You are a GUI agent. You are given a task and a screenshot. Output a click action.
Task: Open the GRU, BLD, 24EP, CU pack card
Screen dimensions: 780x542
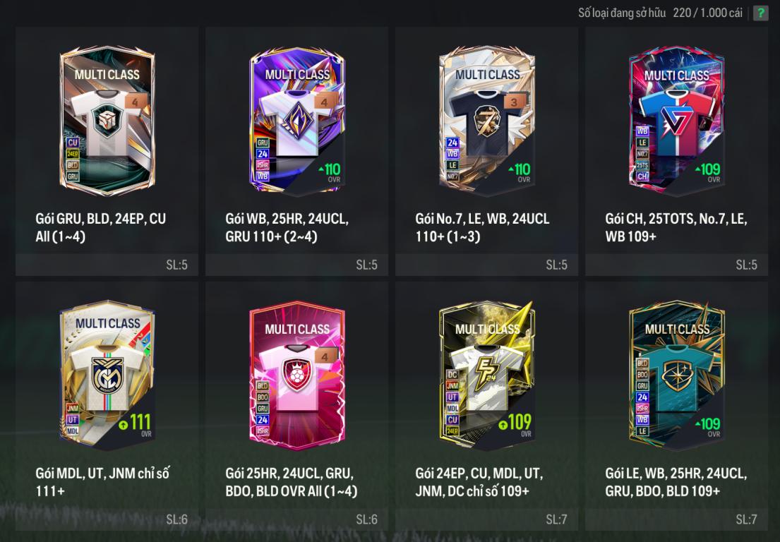click(107, 121)
